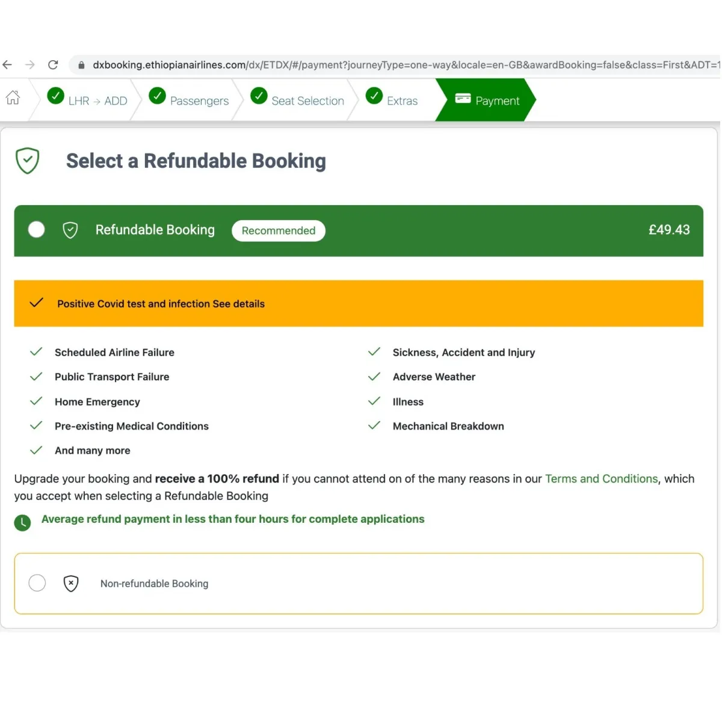Click the checkmark on the Covid test banner
This screenshot has width=722, height=722.
[x=36, y=303]
